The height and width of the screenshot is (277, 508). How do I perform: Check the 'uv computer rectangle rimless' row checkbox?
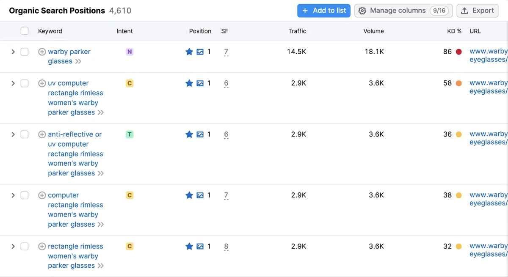point(25,83)
